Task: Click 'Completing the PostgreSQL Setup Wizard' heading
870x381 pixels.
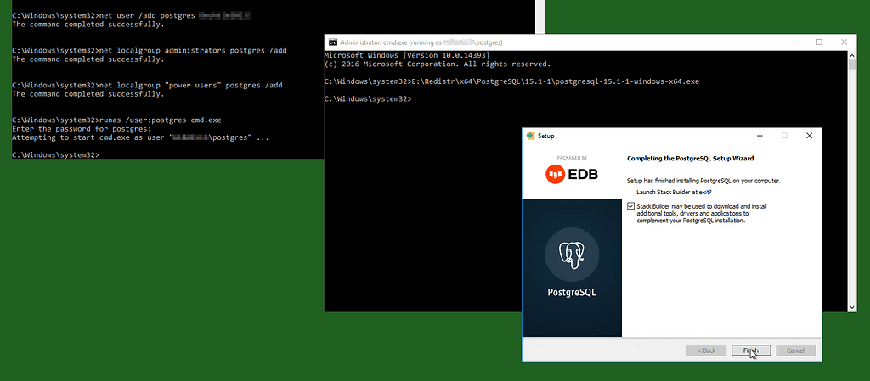Action: coord(690,159)
